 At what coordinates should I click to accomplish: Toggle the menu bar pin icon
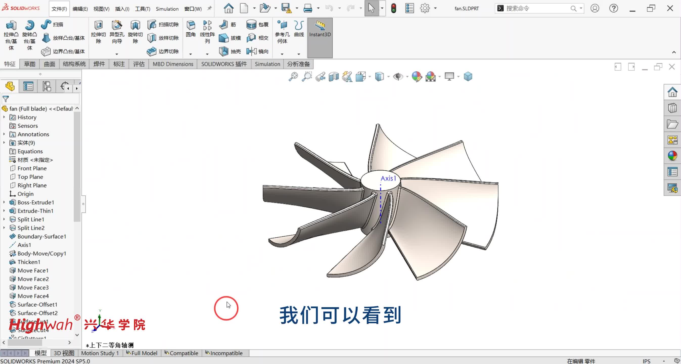coord(209,8)
